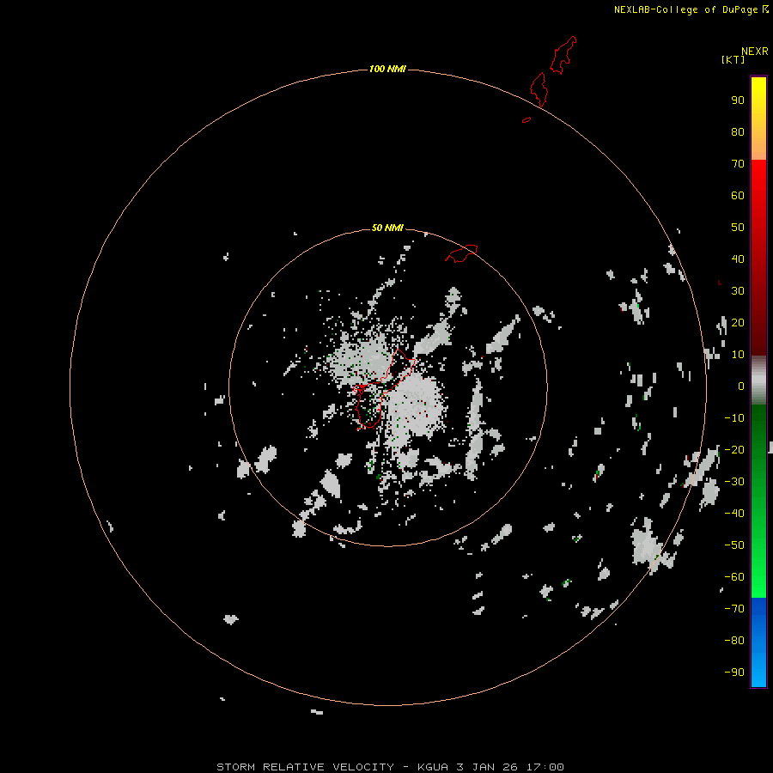The image size is (773, 773).
Task: Click the NEXR label above the color bar
Action: [755, 52]
